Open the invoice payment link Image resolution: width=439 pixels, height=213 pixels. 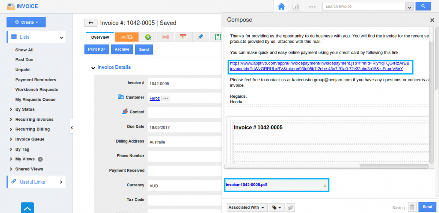click(319, 66)
